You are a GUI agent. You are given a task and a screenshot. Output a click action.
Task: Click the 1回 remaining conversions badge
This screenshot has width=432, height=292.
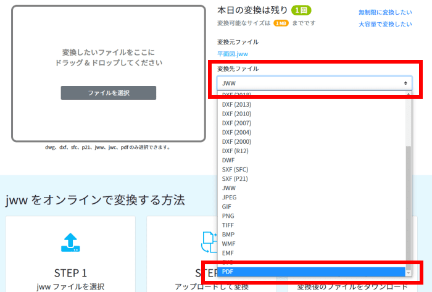301,10
